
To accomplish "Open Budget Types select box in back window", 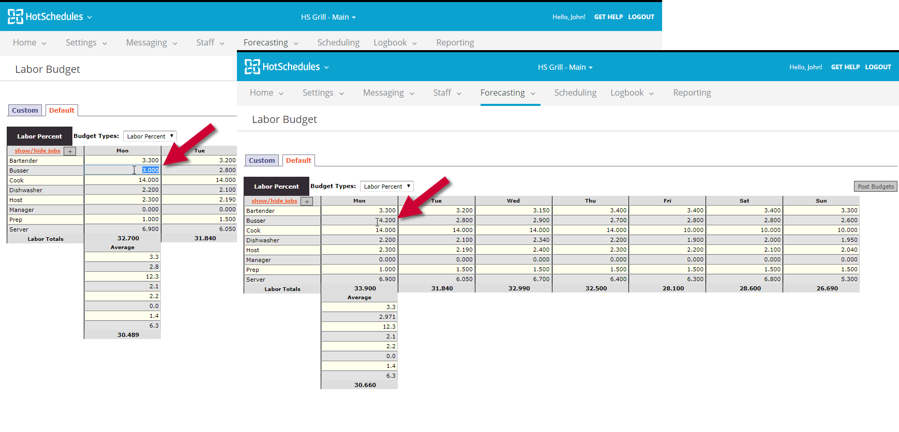I will tap(150, 136).
